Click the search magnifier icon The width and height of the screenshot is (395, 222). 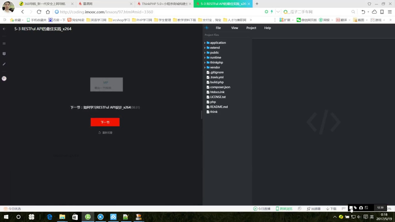[x=353, y=12]
